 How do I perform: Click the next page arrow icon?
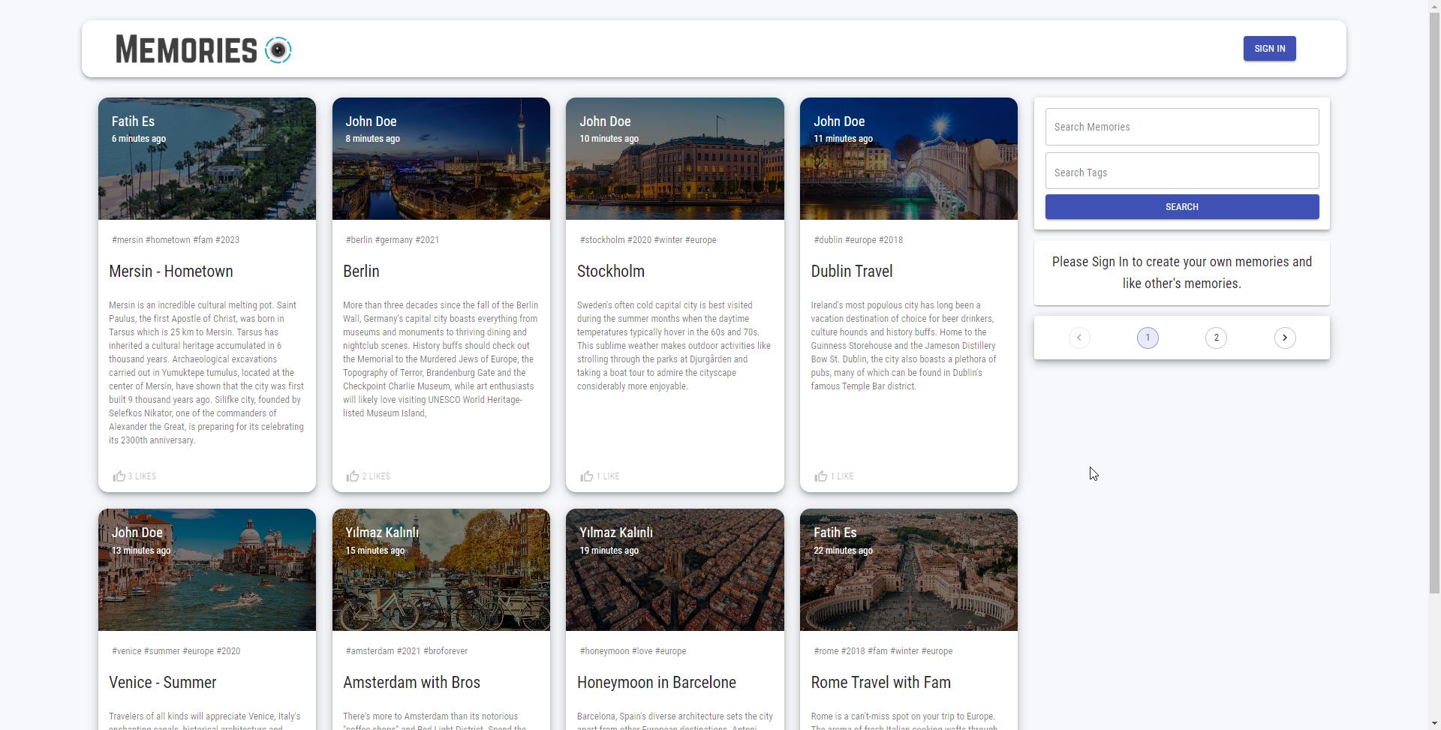[1285, 338]
